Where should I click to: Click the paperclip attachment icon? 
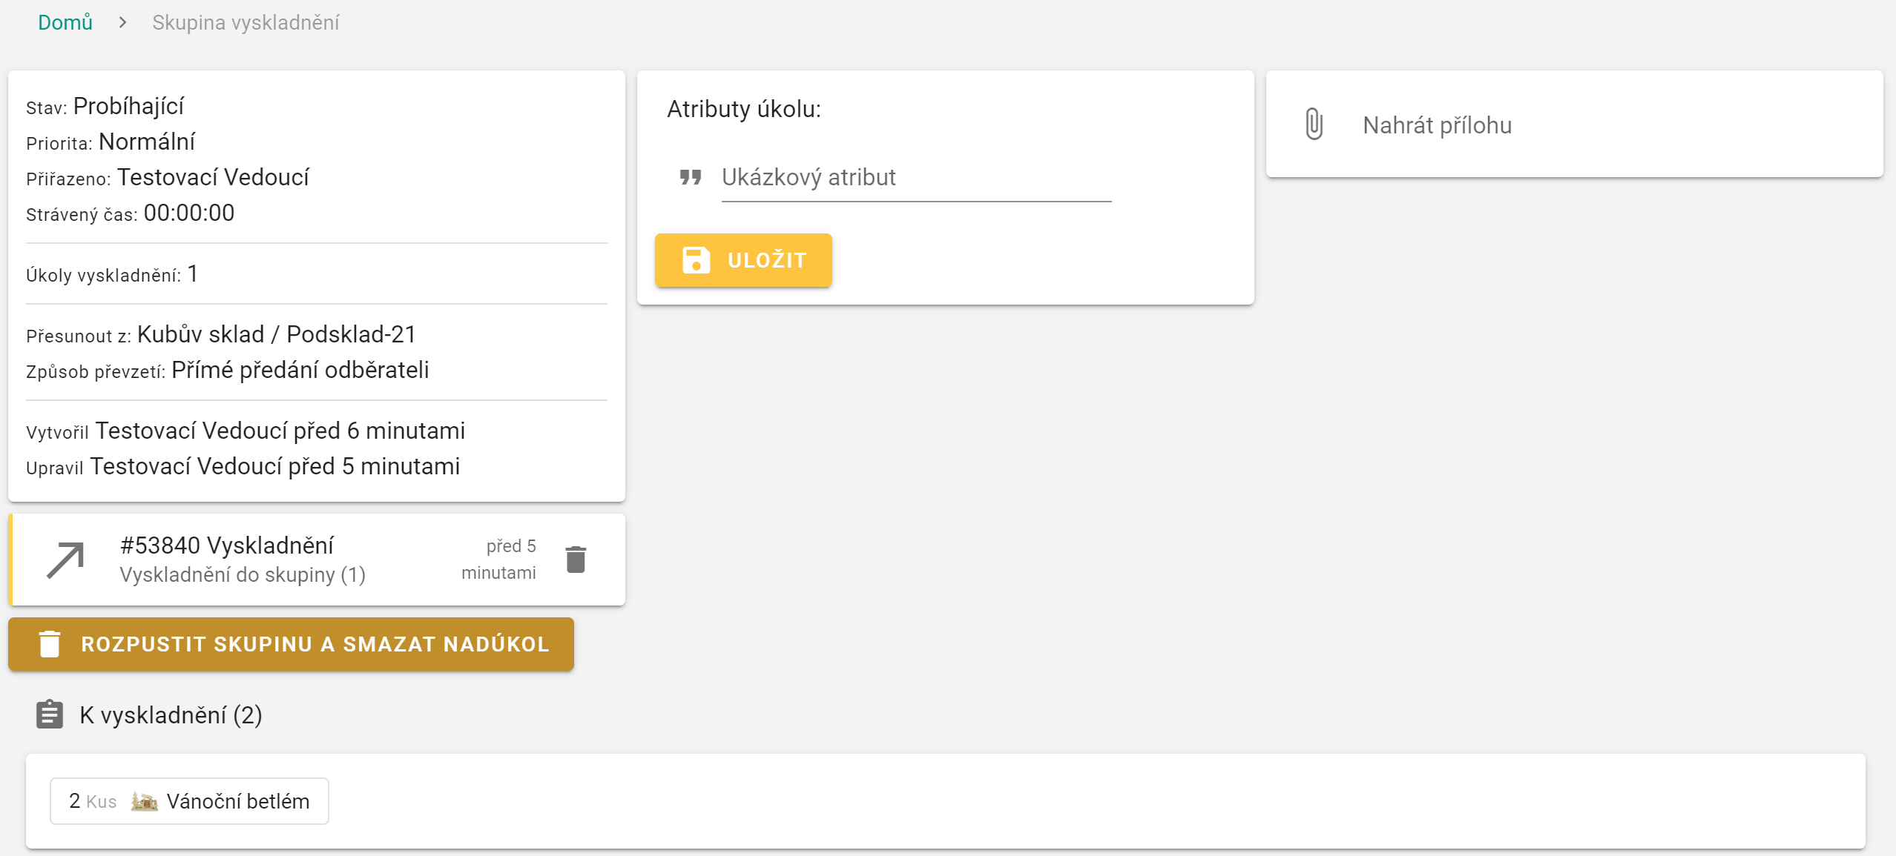(1314, 124)
